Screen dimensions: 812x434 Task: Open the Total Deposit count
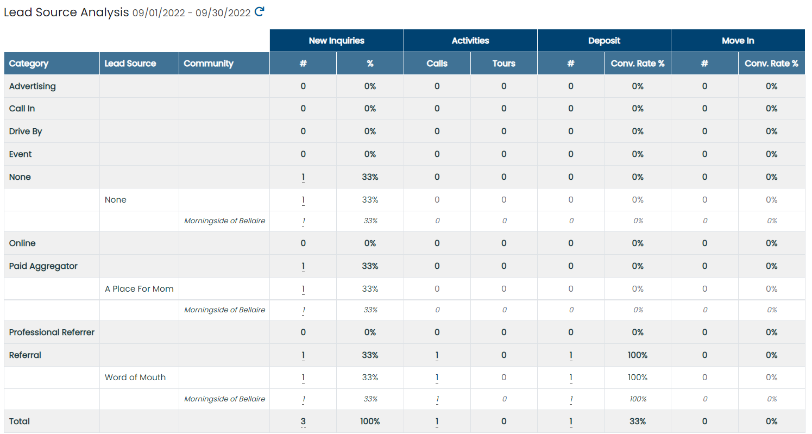pyautogui.click(x=571, y=422)
